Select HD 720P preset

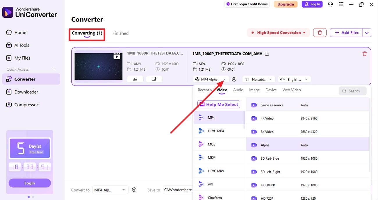[x=308, y=197]
